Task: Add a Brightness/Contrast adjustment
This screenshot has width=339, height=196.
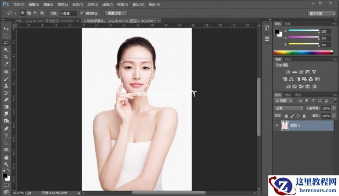Action: (288, 72)
